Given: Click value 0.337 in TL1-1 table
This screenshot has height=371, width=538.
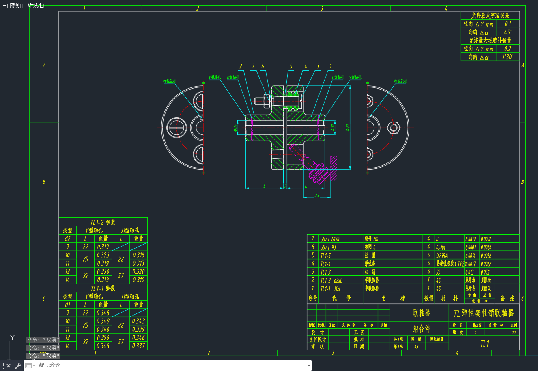Looking at the screenshot, I should 138,346.
